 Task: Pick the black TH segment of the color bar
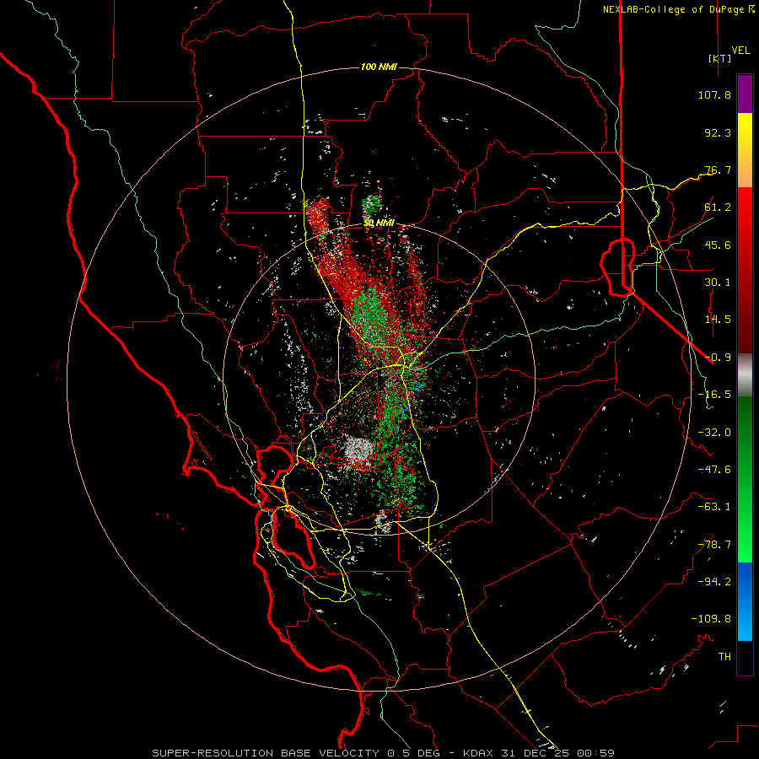pos(745,658)
